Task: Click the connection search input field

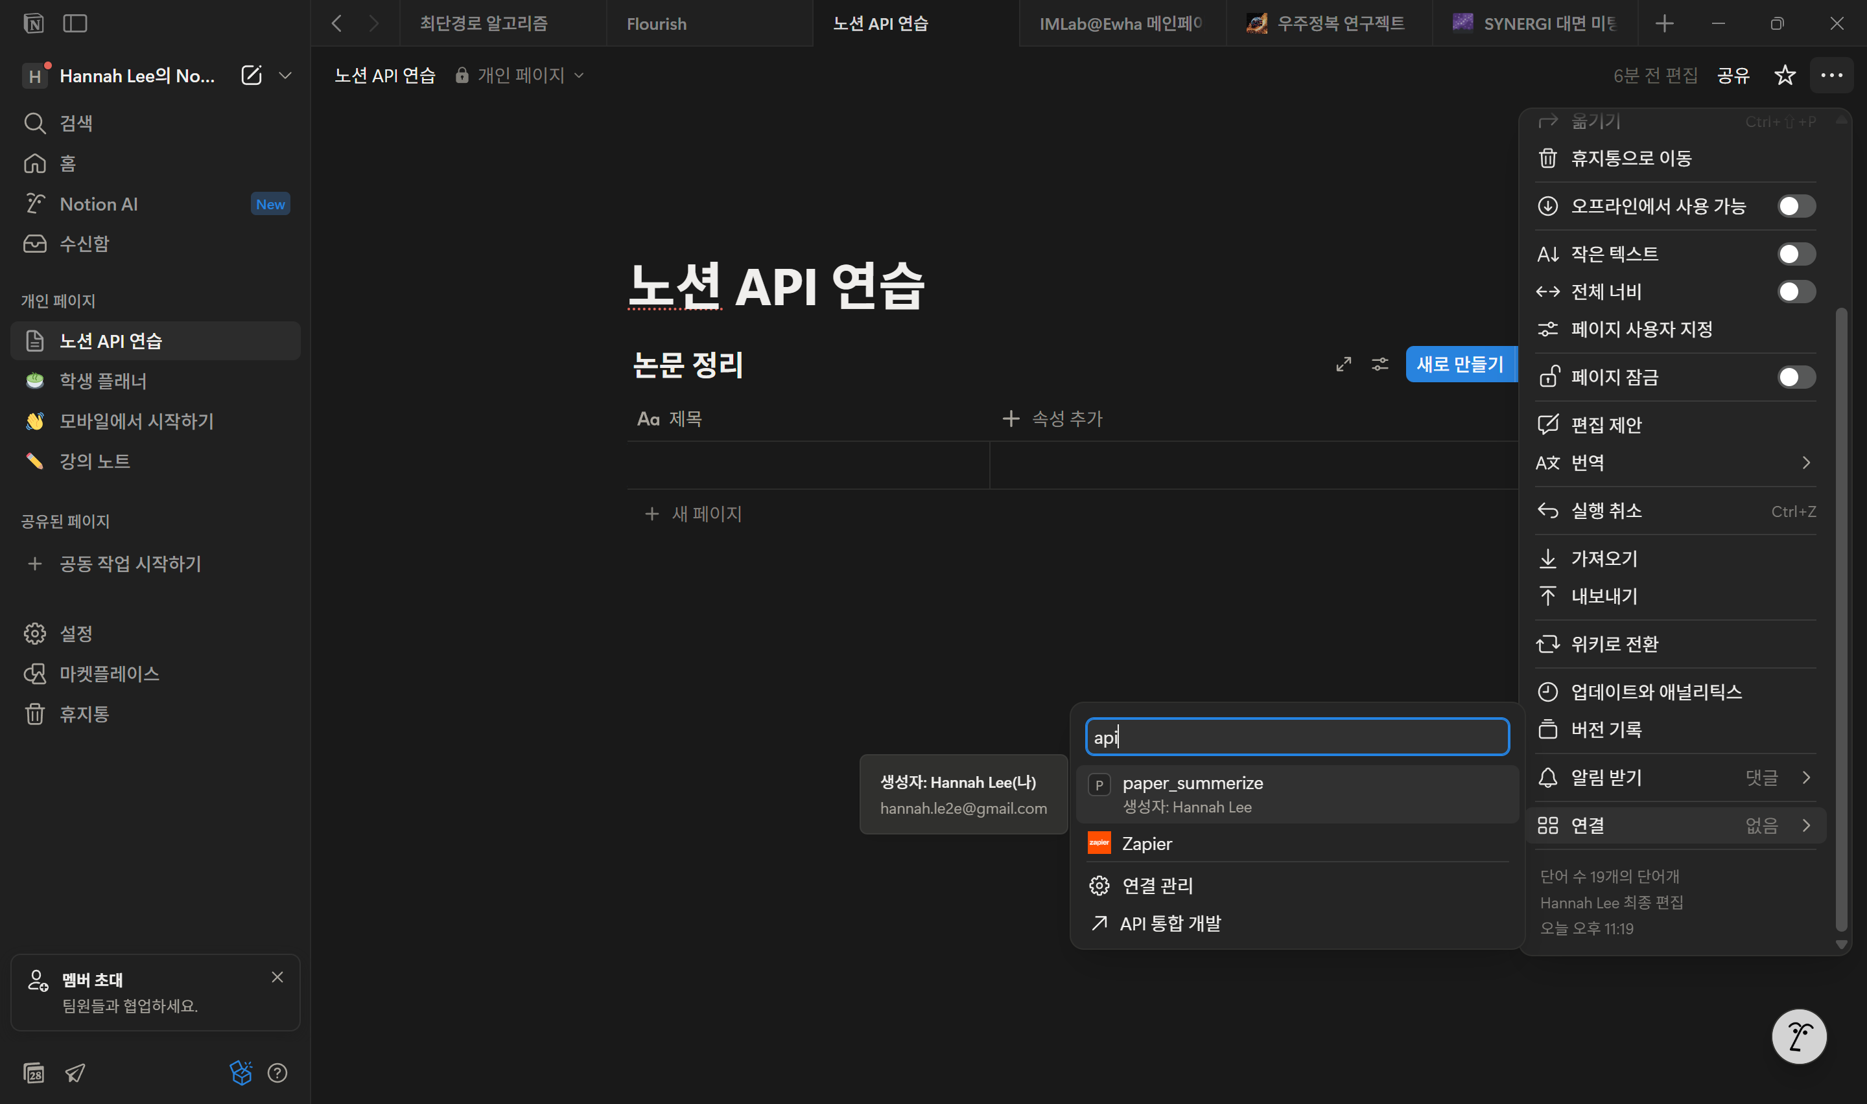Action: pos(1297,737)
